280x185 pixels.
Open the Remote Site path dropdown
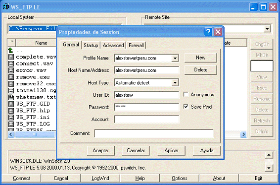click(267, 29)
